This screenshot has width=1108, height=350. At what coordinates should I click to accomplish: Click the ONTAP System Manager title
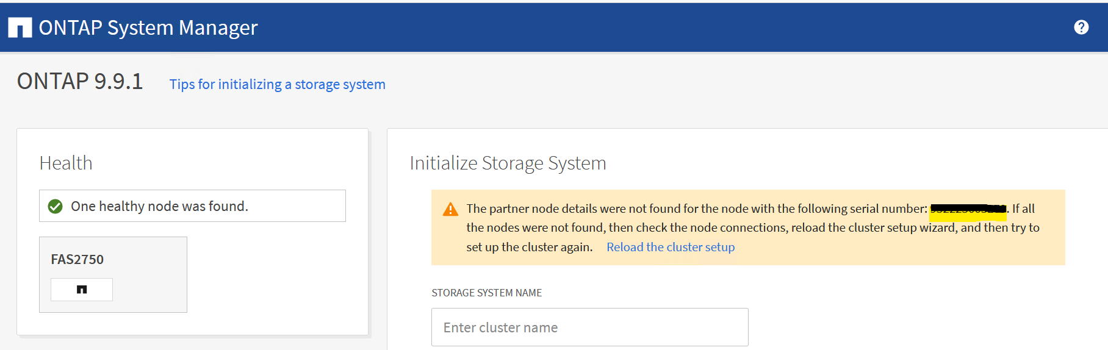coord(148,27)
